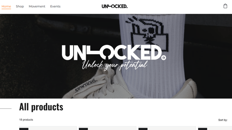
Task: Open the Events page link
Action: (55, 6)
